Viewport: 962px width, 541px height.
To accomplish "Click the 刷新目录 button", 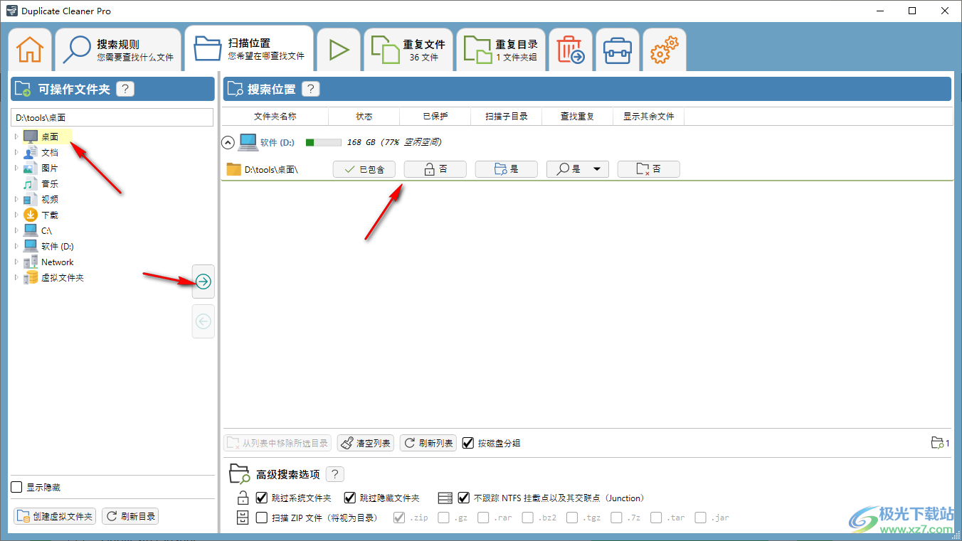I will coord(130,516).
